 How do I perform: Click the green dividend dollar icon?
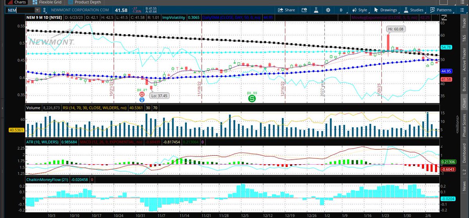pos(252,99)
